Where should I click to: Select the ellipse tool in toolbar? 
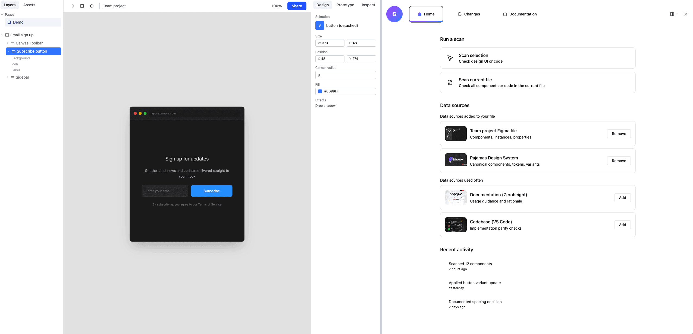92,6
